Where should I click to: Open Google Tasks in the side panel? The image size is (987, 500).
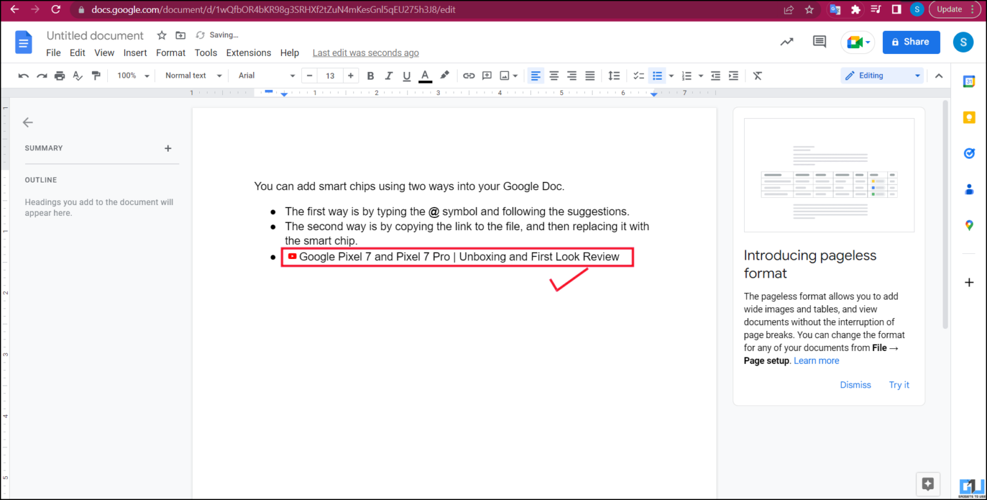pos(970,153)
